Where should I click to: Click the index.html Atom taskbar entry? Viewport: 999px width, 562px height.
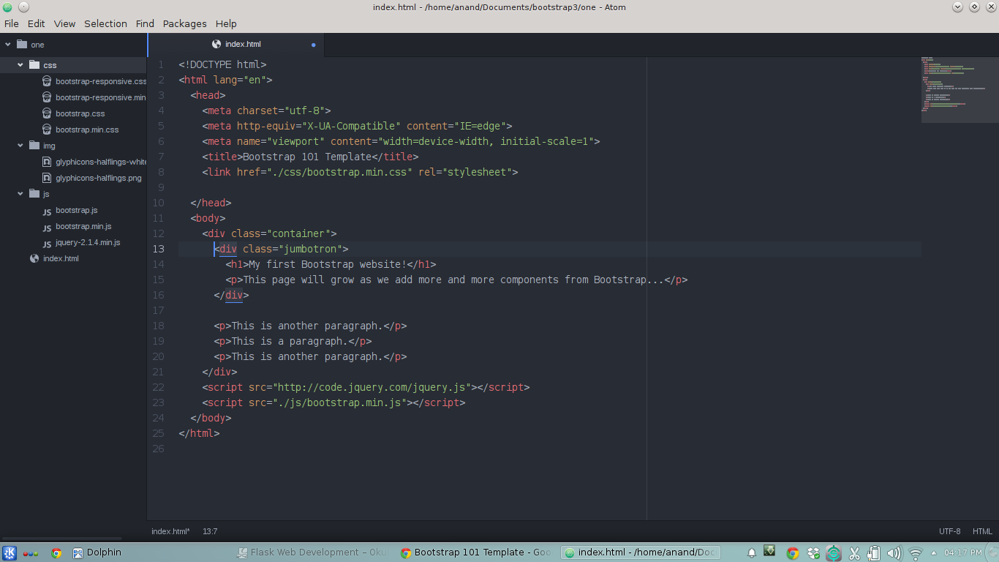tap(641, 553)
